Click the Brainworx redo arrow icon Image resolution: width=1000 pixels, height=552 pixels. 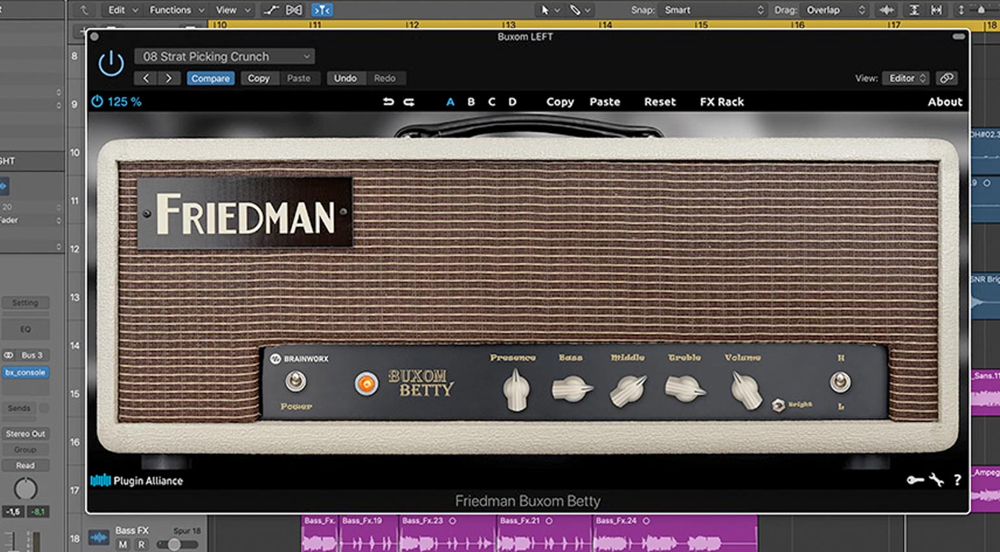click(x=409, y=102)
